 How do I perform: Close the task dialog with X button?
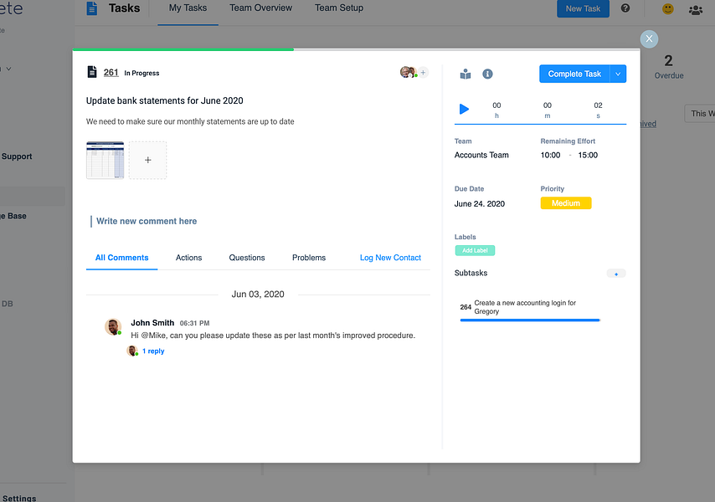[649, 38]
